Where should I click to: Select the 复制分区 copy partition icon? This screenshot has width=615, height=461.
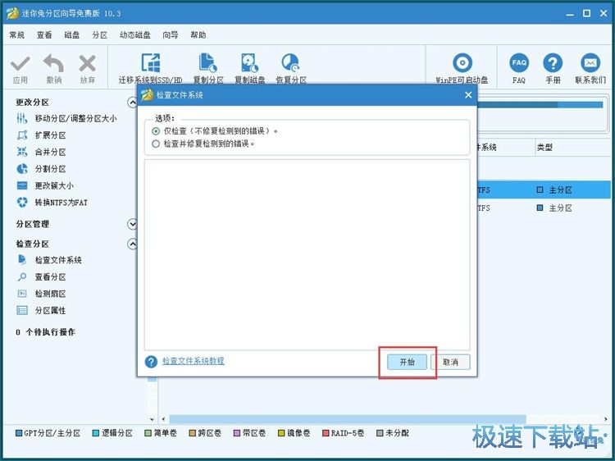click(208, 63)
